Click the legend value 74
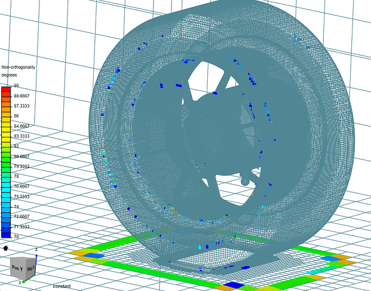The image size is (371, 291). (x=16, y=207)
